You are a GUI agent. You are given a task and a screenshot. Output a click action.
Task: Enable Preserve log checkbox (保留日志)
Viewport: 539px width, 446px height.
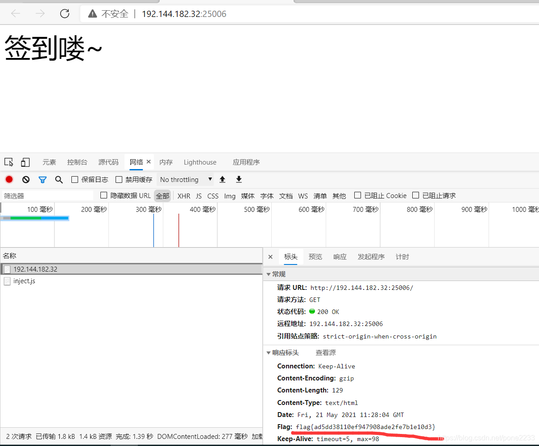75,179
